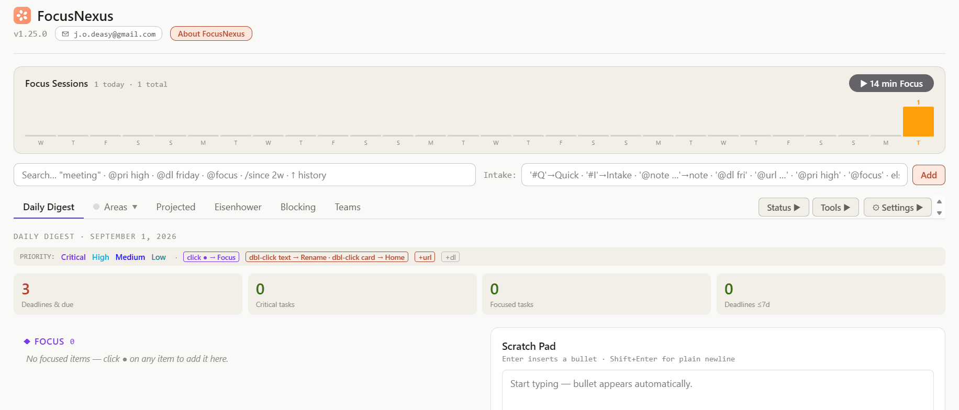The width and height of the screenshot is (959, 410).
Task: Click into the Scratch Pad text area
Action: (718, 390)
